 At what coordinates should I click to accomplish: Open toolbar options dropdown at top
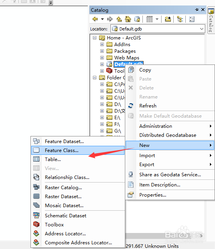(51, 3)
